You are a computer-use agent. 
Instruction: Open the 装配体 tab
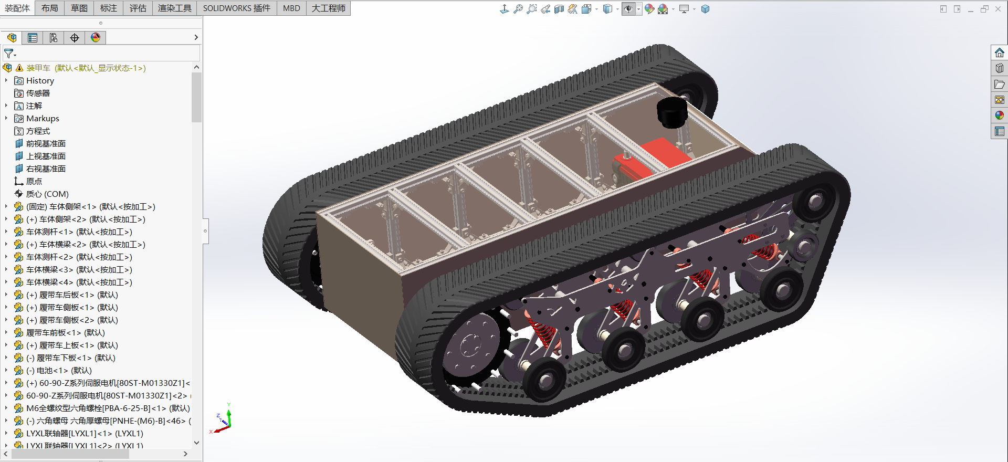(x=17, y=8)
